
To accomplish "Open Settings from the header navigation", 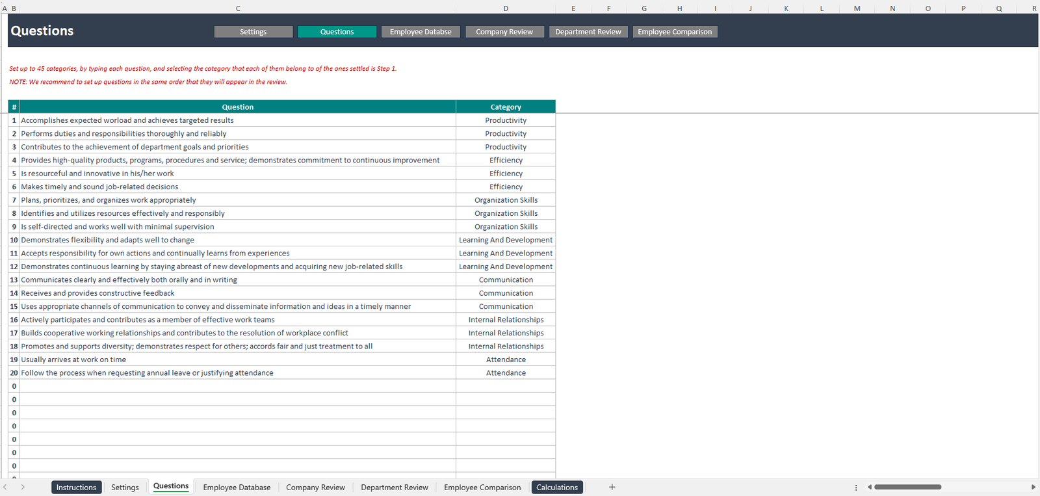I will click(x=253, y=32).
